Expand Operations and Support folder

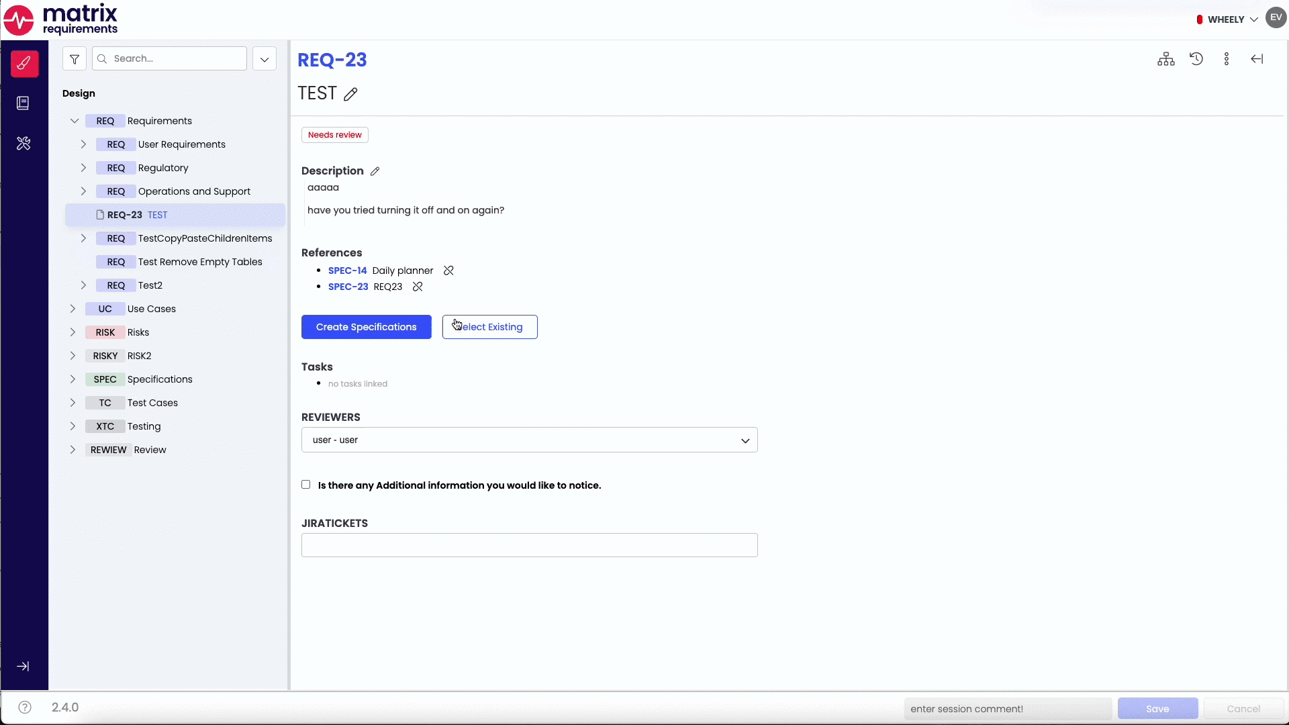coord(83,191)
